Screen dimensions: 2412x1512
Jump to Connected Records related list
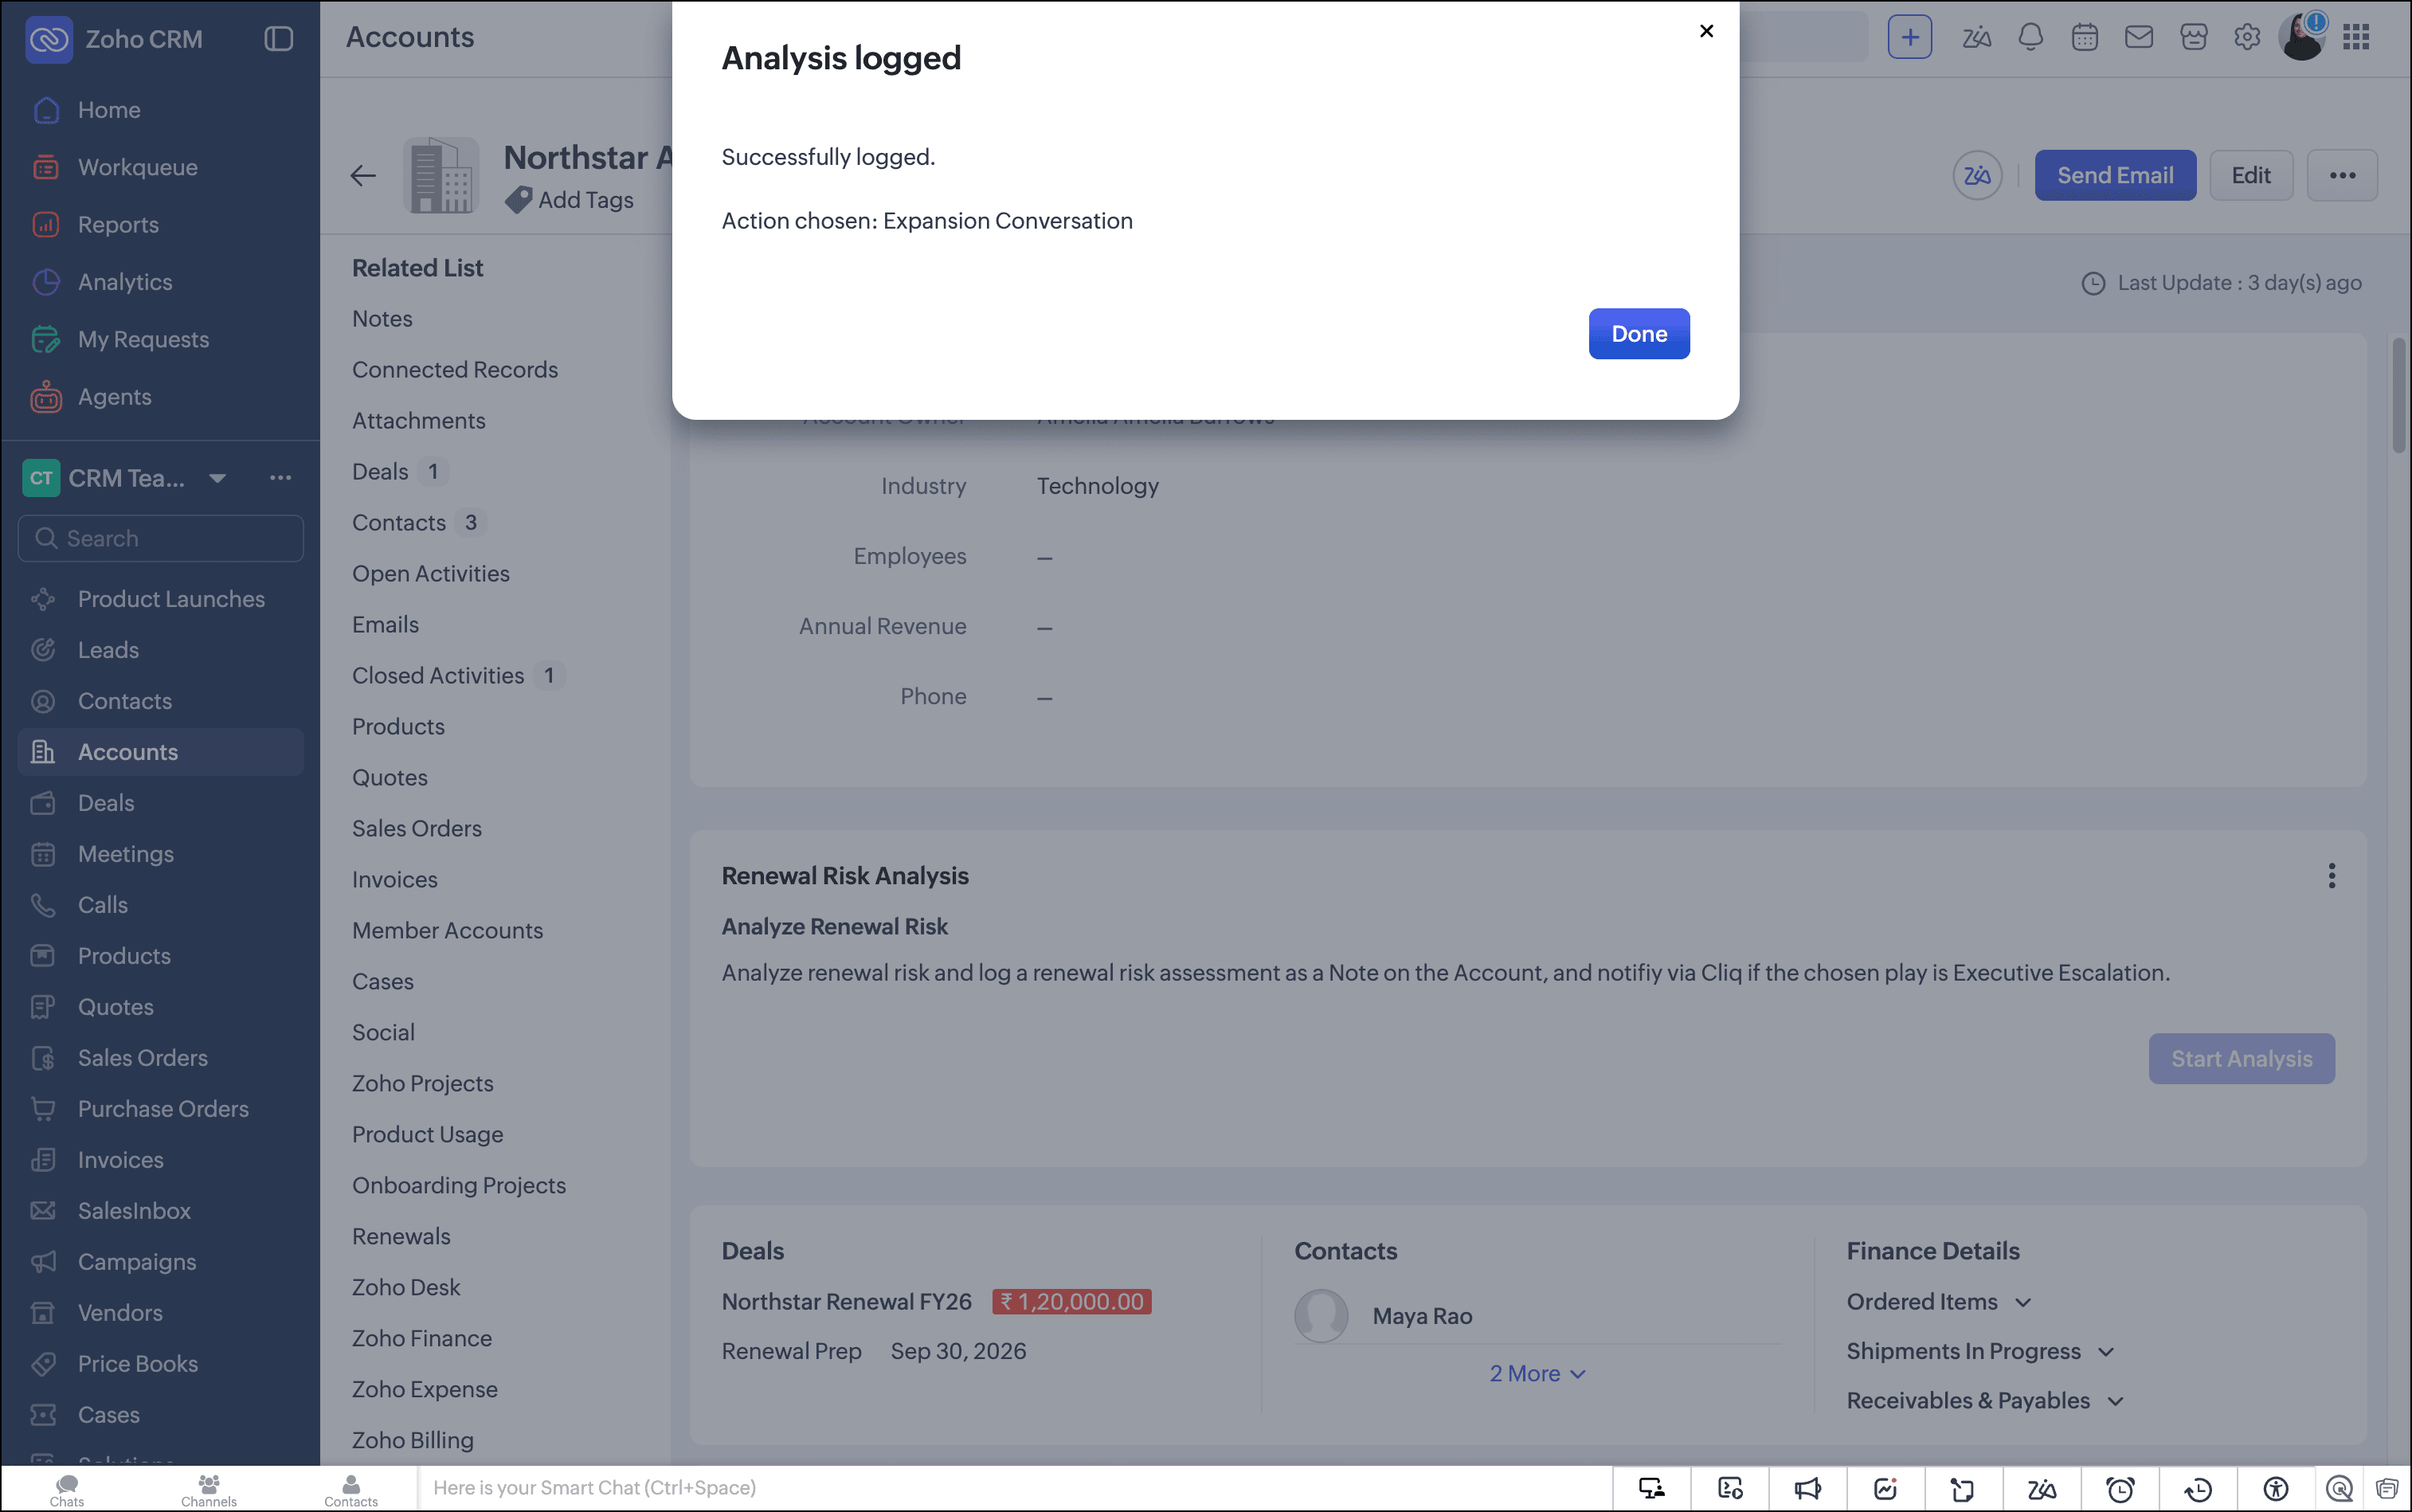pos(455,370)
